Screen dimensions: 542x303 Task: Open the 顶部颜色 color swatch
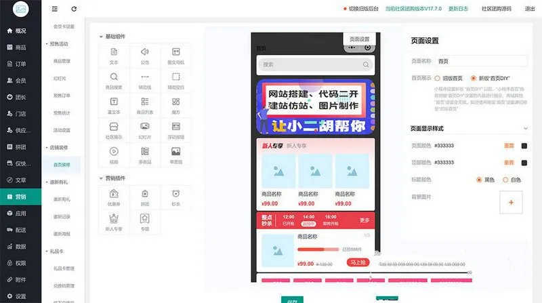(524, 163)
